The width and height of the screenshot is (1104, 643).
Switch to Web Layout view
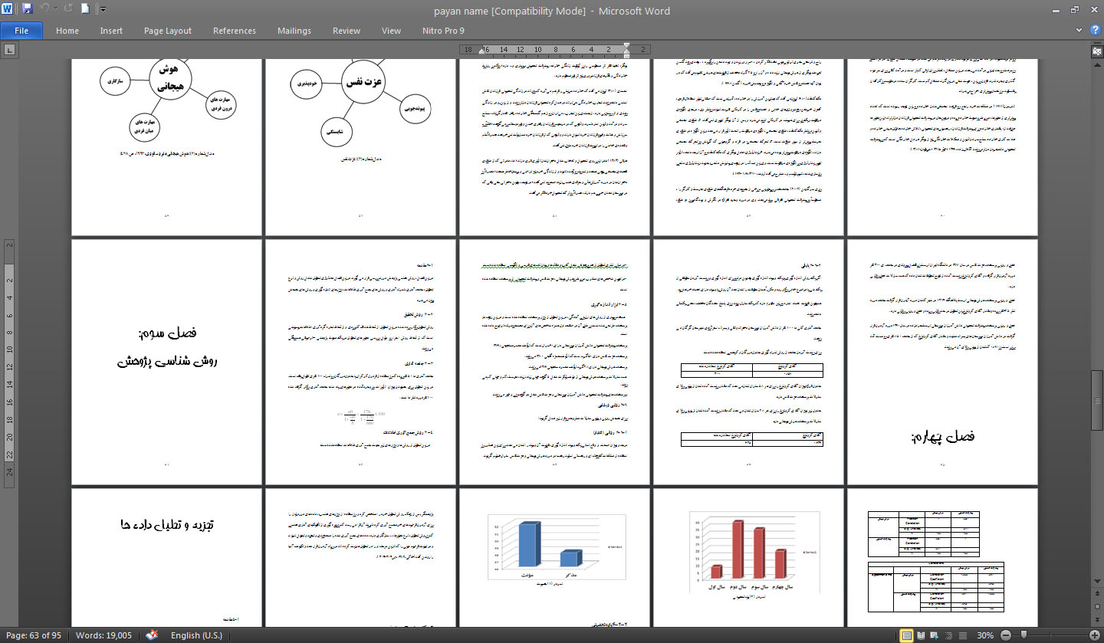pyautogui.click(x=935, y=635)
